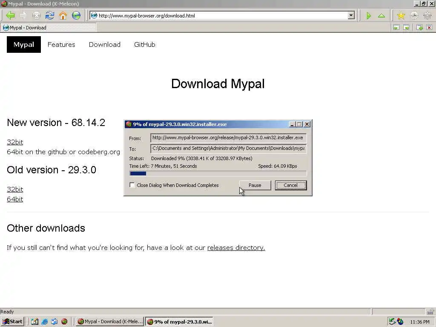The height and width of the screenshot is (327, 436).
Task: Click the download dialog title bar icon
Action: (129, 124)
